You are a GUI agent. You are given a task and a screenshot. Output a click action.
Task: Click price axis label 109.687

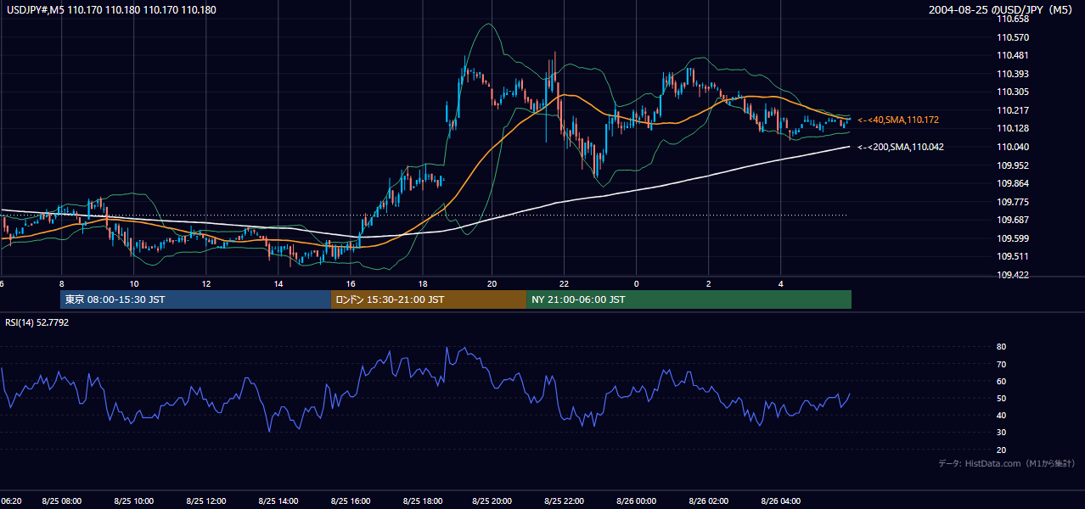[1013, 220]
